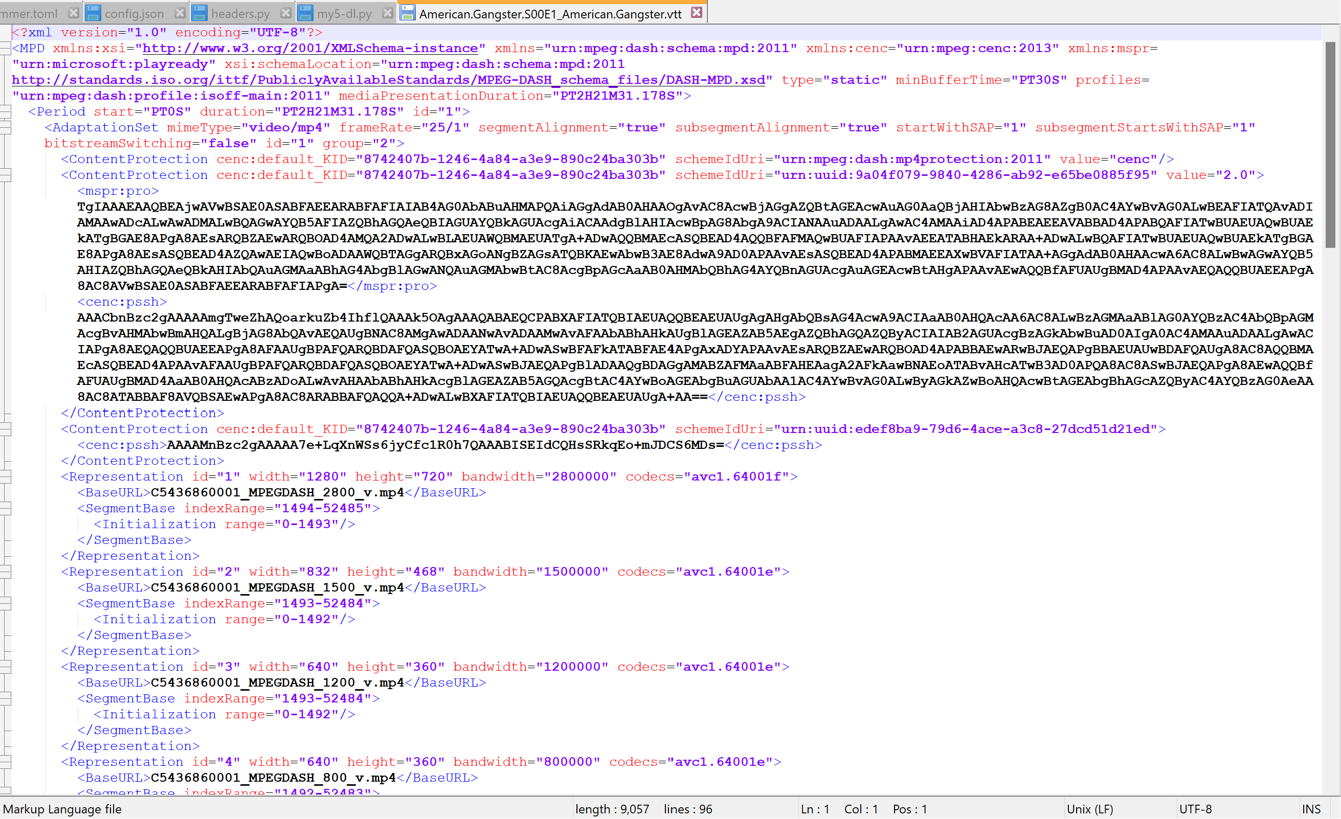Close the American.Gangster vtt tab
This screenshot has width=1341, height=819.
pyautogui.click(x=696, y=12)
